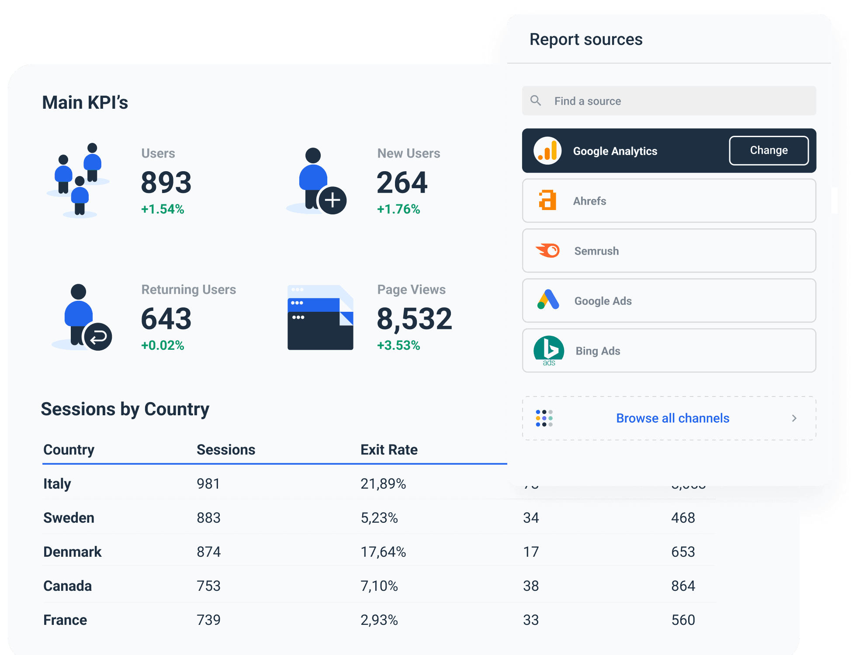Select the Sweden row in the table
This screenshot has width=852, height=655.
pos(69,517)
